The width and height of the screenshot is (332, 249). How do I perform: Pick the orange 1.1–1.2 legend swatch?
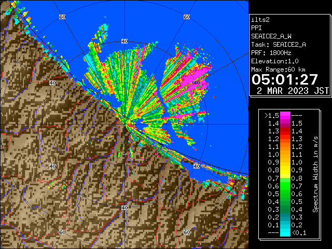pos(285,147)
